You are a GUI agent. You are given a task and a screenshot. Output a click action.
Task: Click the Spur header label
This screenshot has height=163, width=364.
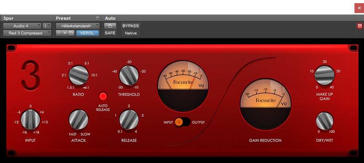8,18
